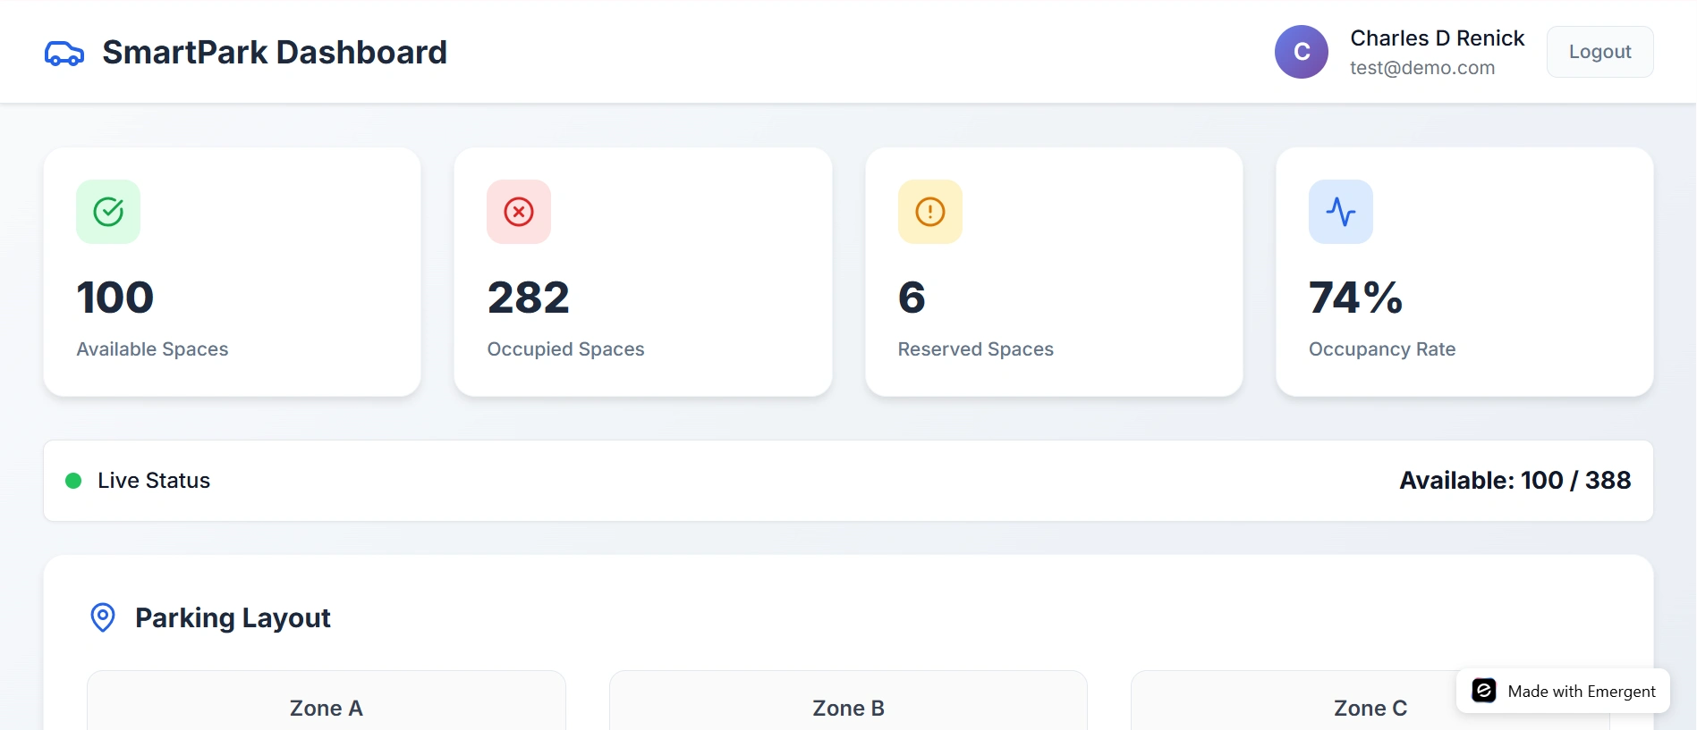Select the Zone C panel header

[x=1370, y=708]
